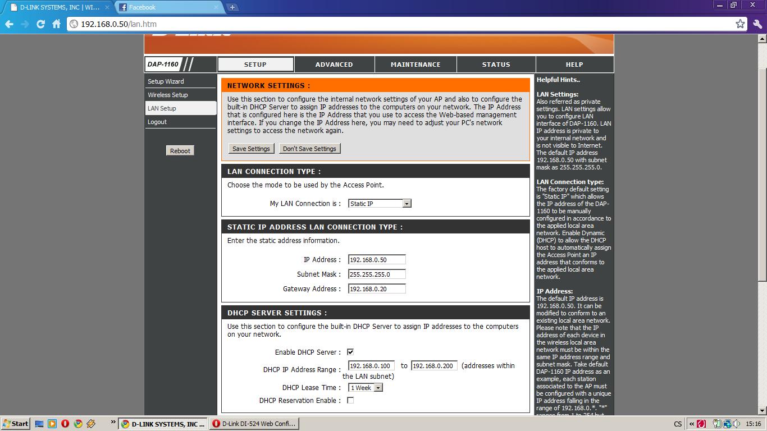
Task: Click the globe site info icon in address bar
Action: coord(74,24)
